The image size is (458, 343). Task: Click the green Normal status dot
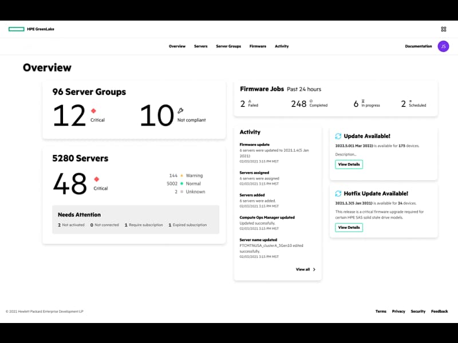pos(181,184)
